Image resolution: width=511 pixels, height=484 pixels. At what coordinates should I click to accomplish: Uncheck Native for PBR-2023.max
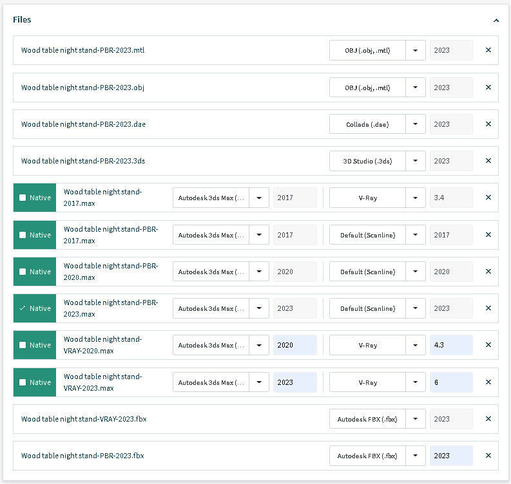point(23,308)
